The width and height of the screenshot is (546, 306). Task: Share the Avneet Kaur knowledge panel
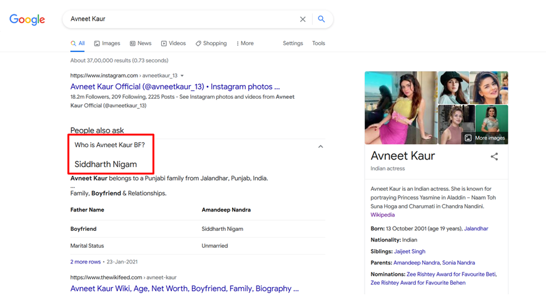(x=494, y=156)
